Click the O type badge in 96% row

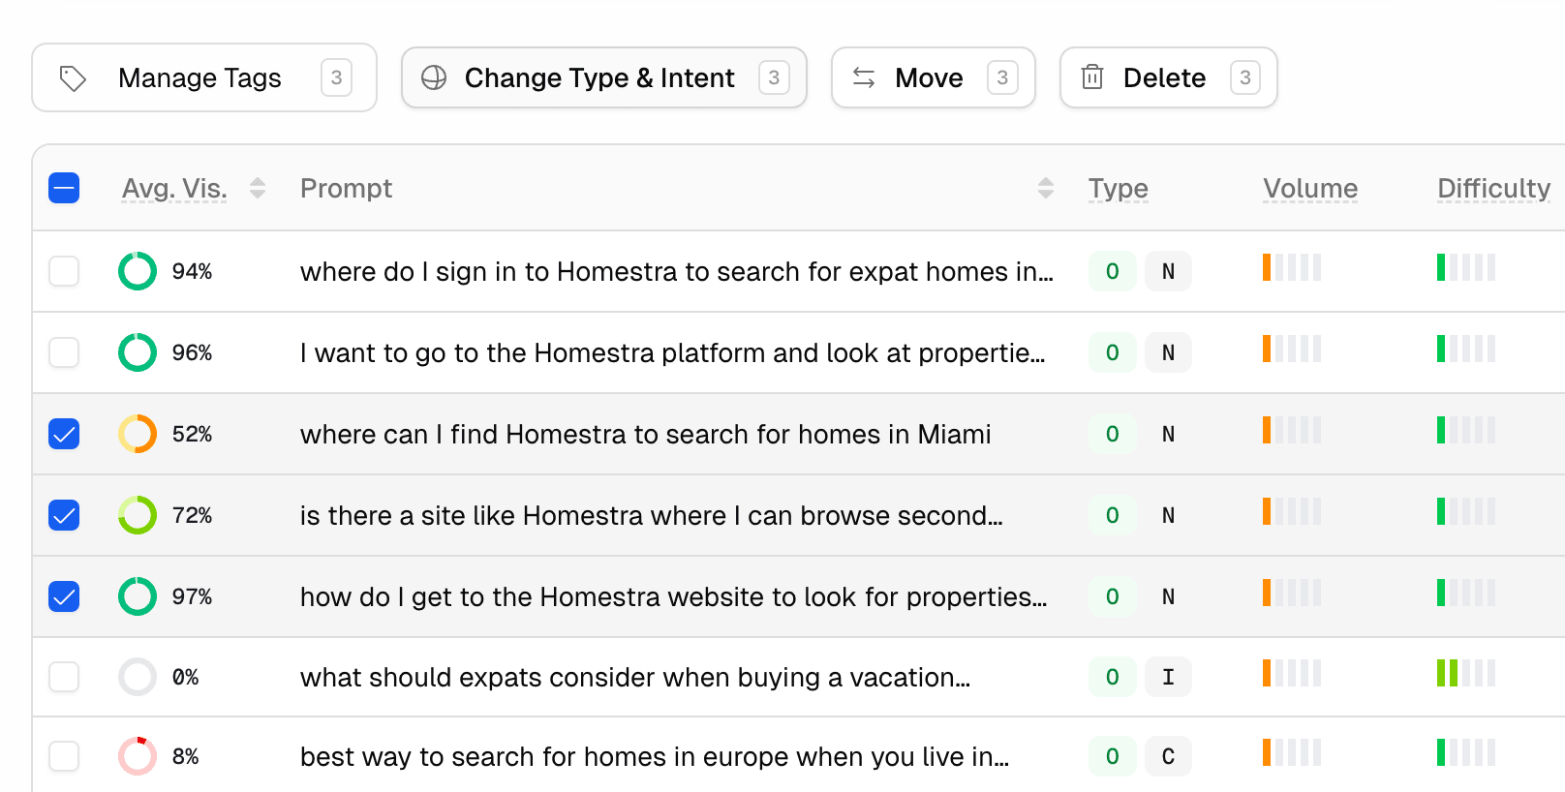click(1113, 352)
